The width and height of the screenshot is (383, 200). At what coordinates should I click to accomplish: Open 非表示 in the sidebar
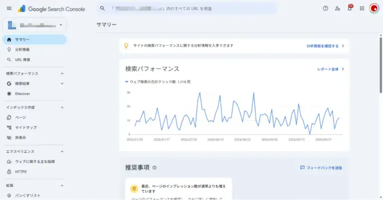pos(34,138)
